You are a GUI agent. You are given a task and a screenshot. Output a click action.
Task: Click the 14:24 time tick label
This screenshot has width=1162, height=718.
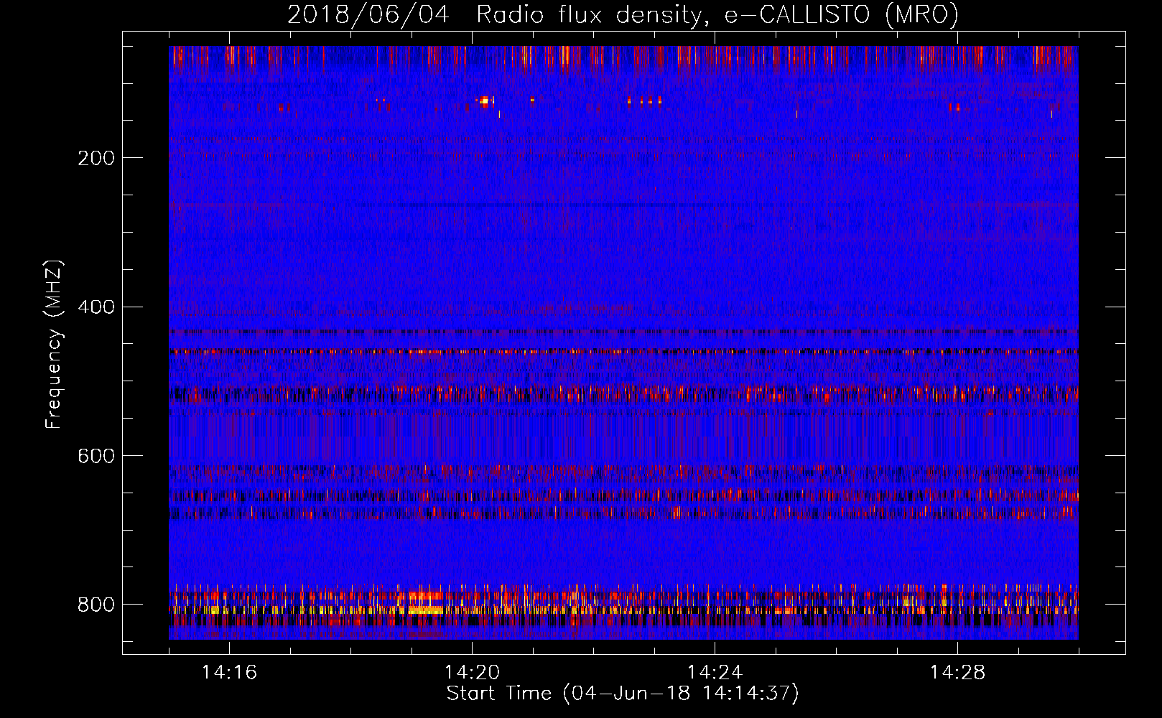[x=715, y=673]
